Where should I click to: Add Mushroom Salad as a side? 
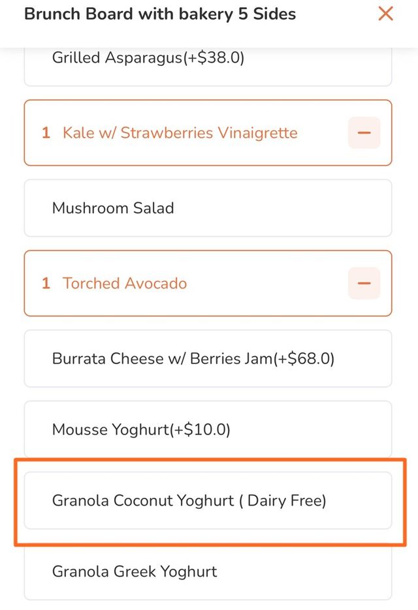pos(208,208)
